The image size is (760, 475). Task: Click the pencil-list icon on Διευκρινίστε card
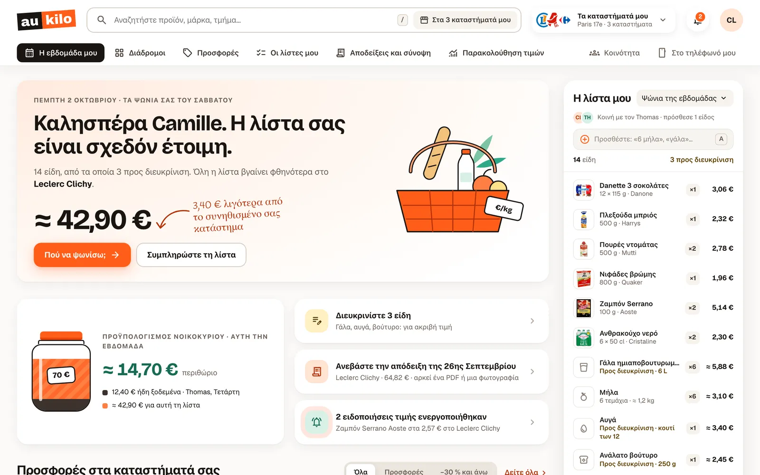pyautogui.click(x=316, y=321)
